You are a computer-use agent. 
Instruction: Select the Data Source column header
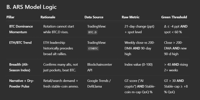click(x=94, y=17)
